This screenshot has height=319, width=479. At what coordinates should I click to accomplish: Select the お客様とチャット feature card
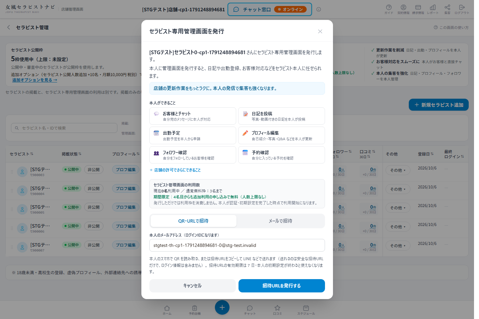pos(193,116)
